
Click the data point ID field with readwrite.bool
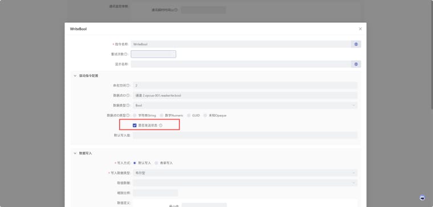tap(245, 95)
